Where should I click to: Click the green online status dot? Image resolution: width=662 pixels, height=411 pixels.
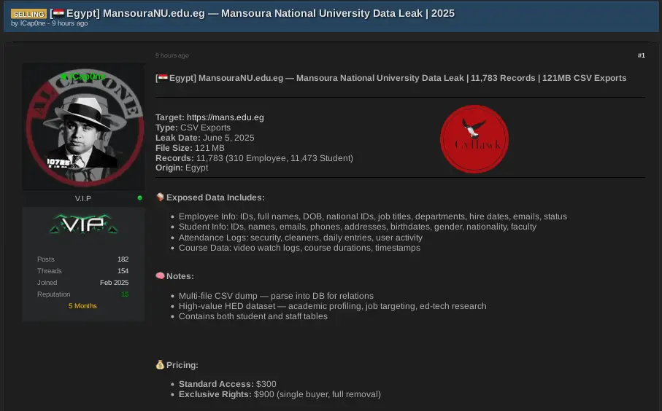pyautogui.click(x=139, y=197)
